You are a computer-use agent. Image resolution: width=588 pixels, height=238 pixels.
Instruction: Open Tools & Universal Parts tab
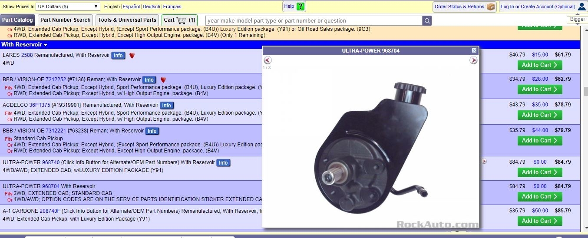point(127,20)
